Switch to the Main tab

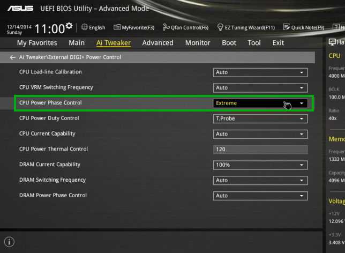pyautogui.click(x=77, y=43)
